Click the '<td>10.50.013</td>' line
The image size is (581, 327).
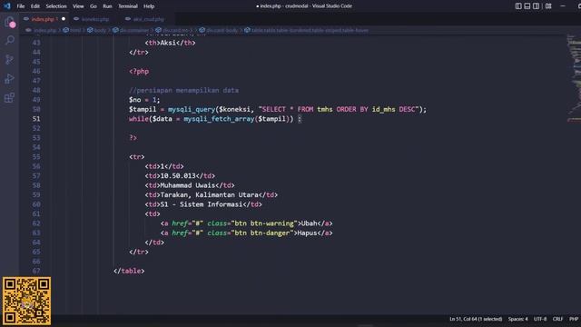[x=180, y=175]
